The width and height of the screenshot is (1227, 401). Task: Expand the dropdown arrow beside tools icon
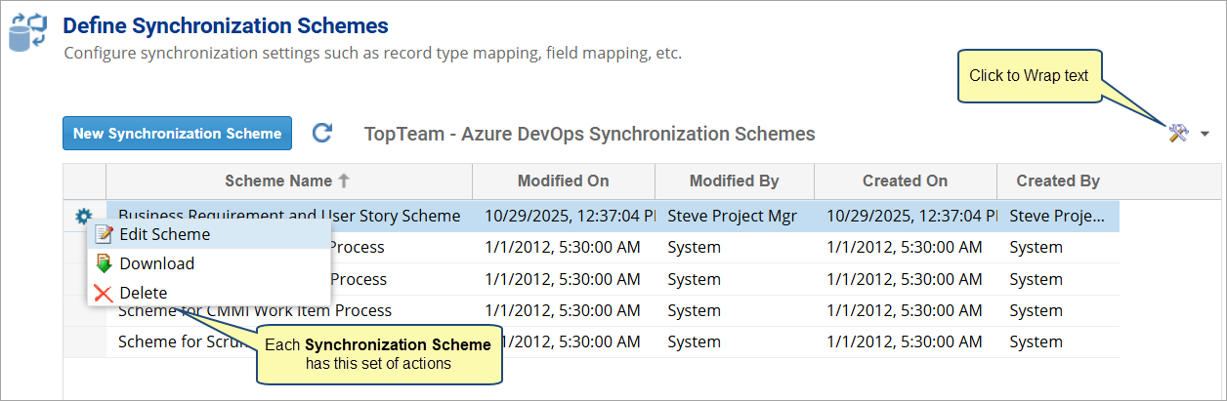(x=1205, y=135)
